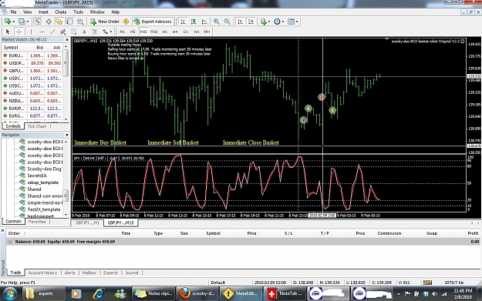
Task: Select SecretsEA in Navigator
Action: 37,176
